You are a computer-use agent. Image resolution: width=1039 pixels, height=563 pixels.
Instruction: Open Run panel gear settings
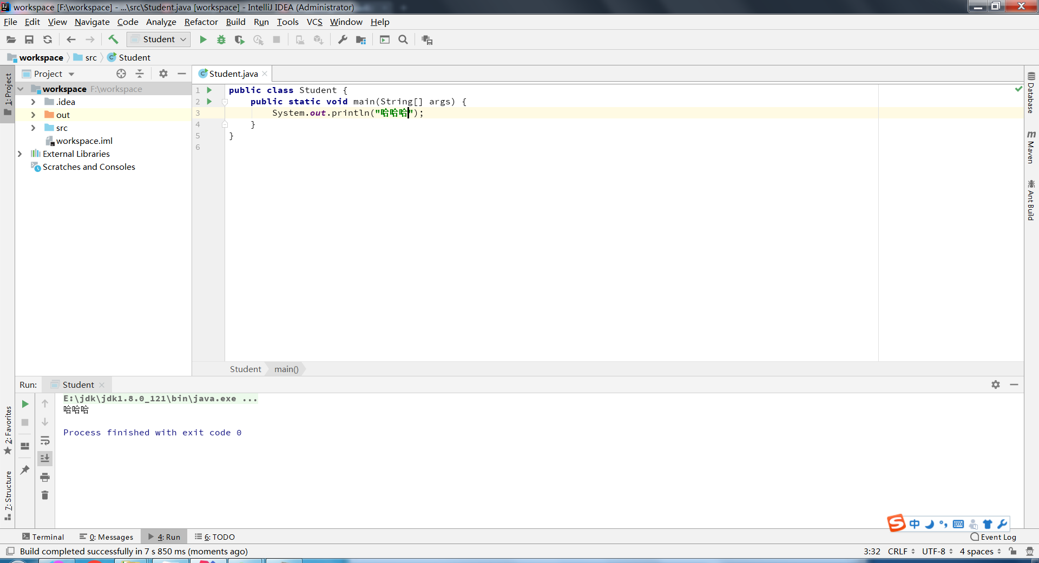click(996, 385)
